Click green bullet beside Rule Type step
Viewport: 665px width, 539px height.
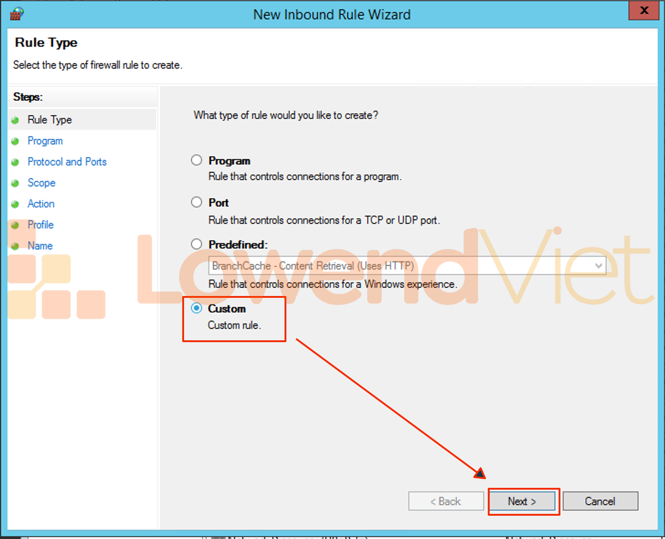[15, 120]
